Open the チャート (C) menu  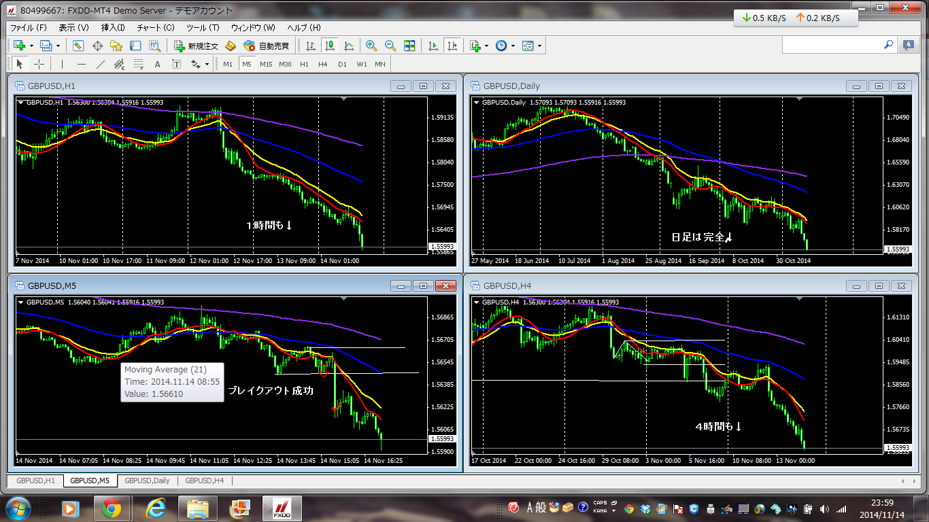156,28
